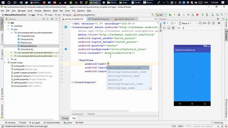Click the LinearLayout breadcrumb

[x=78, y=114]
